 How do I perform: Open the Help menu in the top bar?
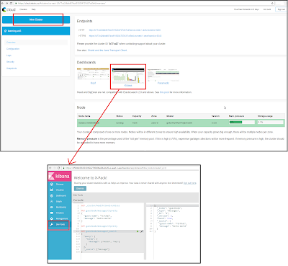[34, 9]
